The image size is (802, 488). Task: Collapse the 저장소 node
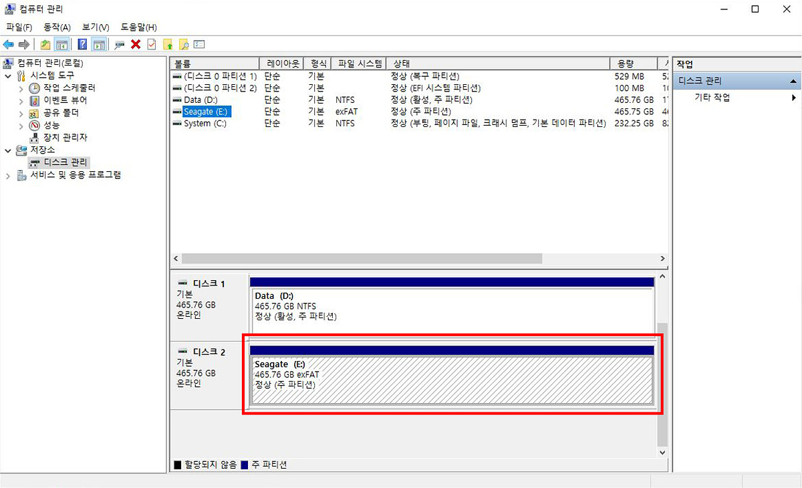[x=8, y=150]
